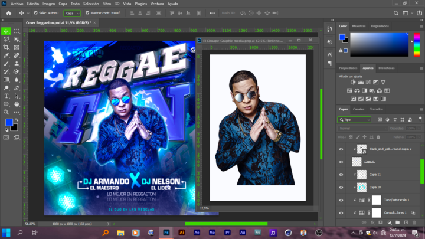
Task: Select the Hand tool
Action: [x=17, y=104]
